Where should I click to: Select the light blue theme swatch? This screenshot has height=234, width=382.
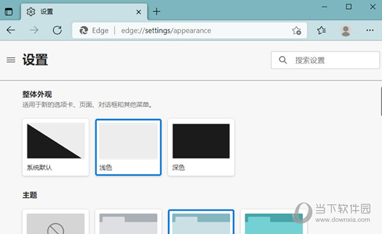coord(201,222)
